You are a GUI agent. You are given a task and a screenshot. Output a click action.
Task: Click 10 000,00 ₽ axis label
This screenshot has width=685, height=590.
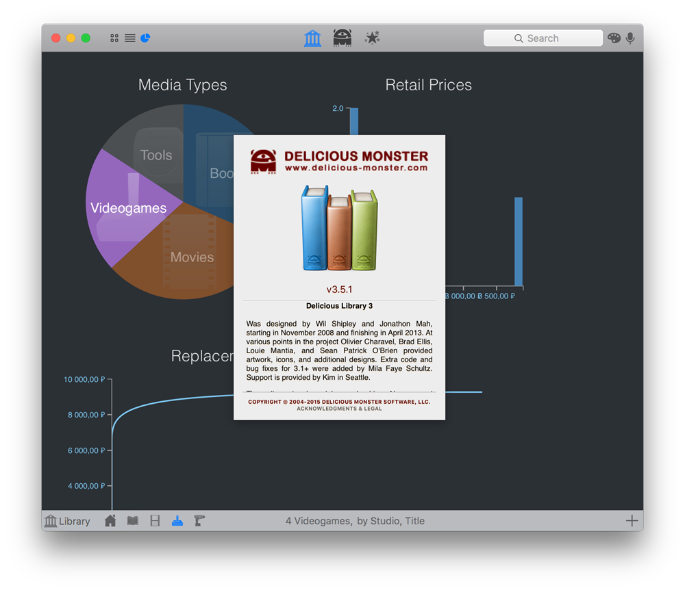point(84,380)
